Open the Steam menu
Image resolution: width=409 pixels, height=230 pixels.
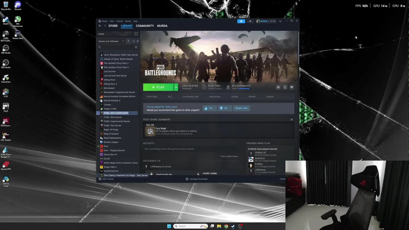click(104, 21)
